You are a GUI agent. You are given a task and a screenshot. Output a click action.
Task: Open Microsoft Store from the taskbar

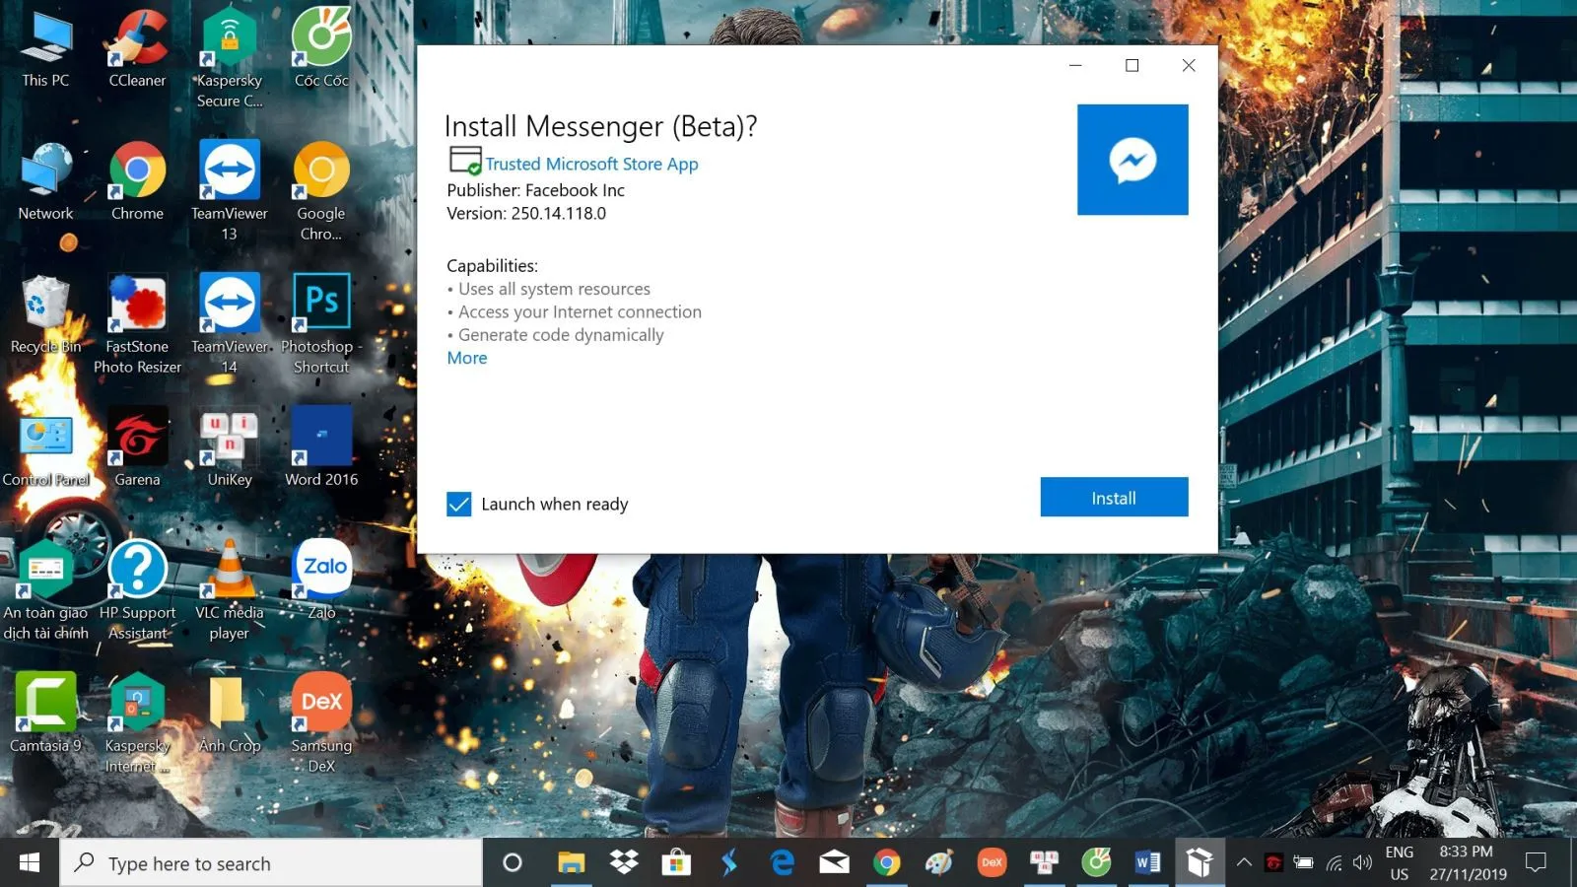tap(676, 863)
